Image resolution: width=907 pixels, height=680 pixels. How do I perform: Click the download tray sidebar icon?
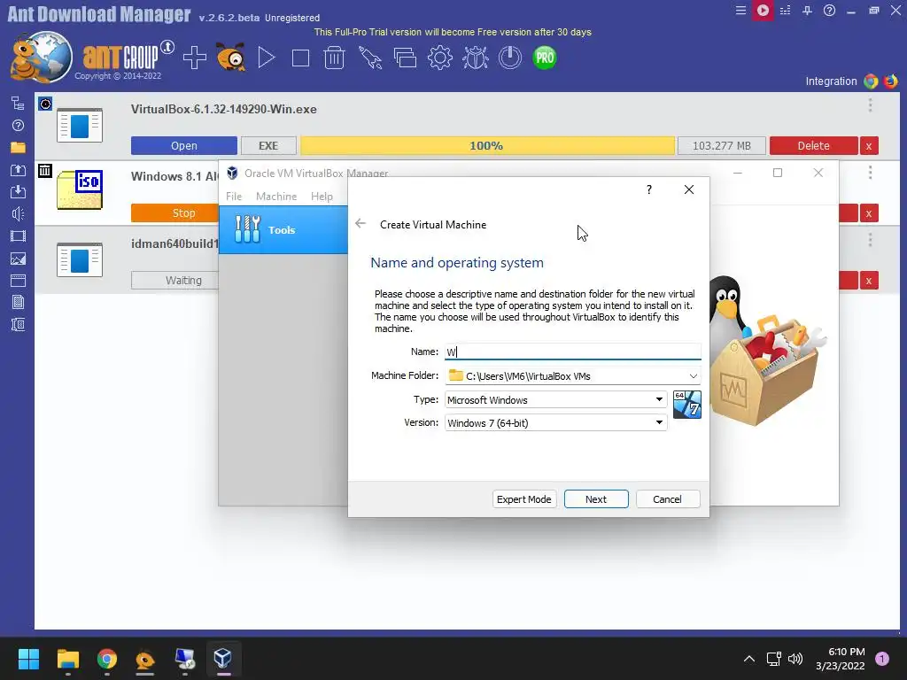pyautogui.click(x=18, y=191)
